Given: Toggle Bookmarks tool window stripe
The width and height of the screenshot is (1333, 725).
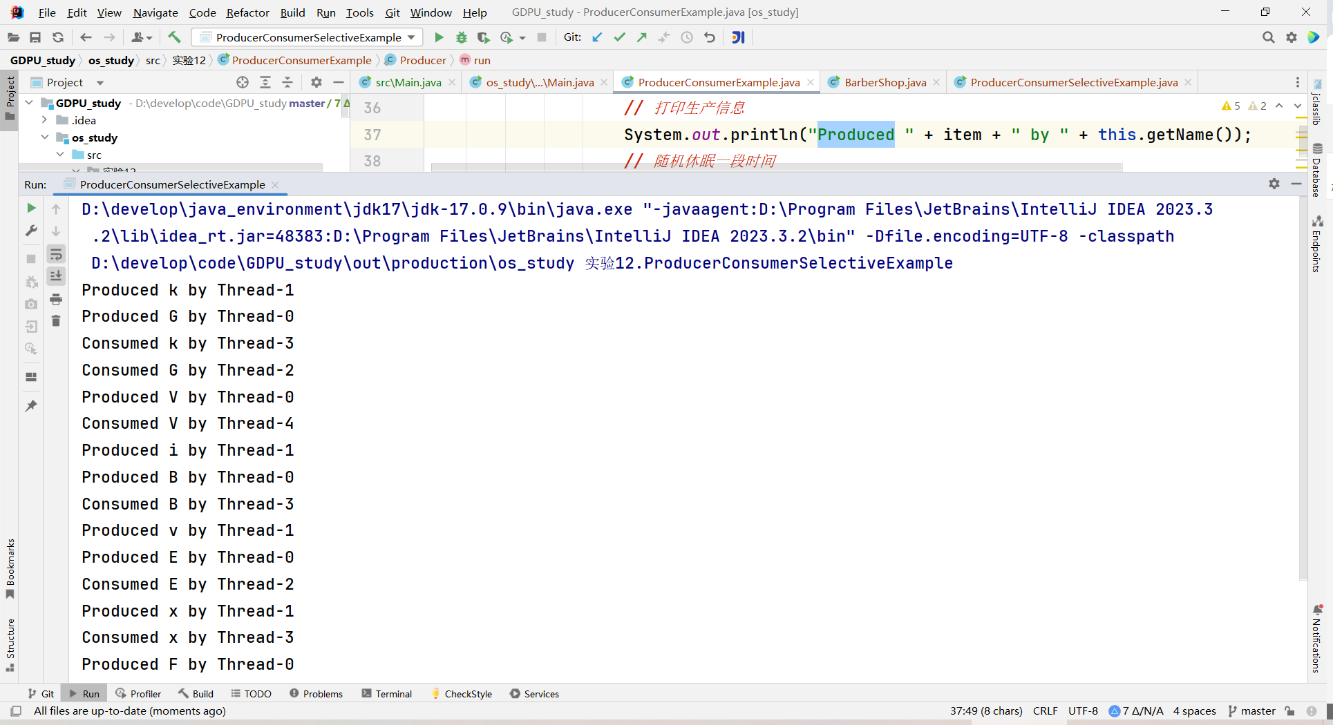Looking at the screenshot, I should click(10, 569).
